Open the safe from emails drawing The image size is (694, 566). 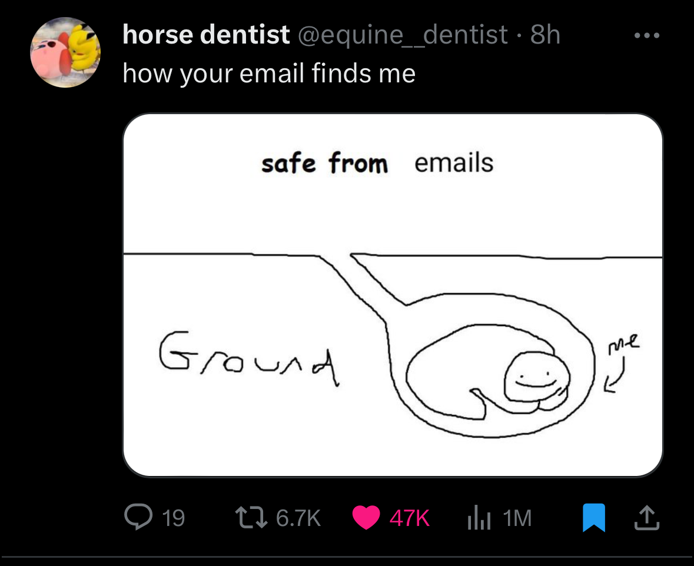[x=393, y=295]
